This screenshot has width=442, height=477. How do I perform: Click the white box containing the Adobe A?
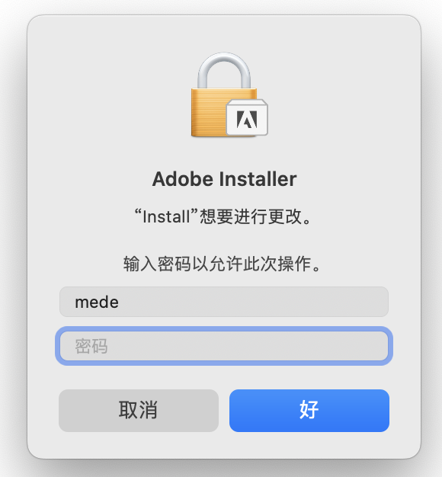(x=247, y=117)
